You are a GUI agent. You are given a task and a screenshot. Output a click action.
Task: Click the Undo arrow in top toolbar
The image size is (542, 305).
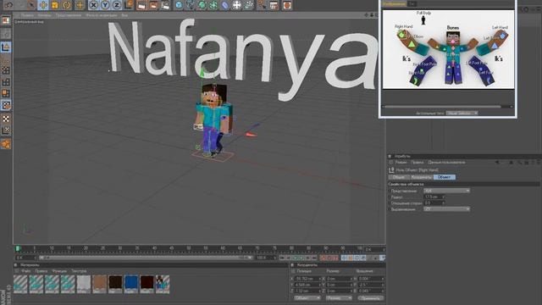[x=9, y=5]
